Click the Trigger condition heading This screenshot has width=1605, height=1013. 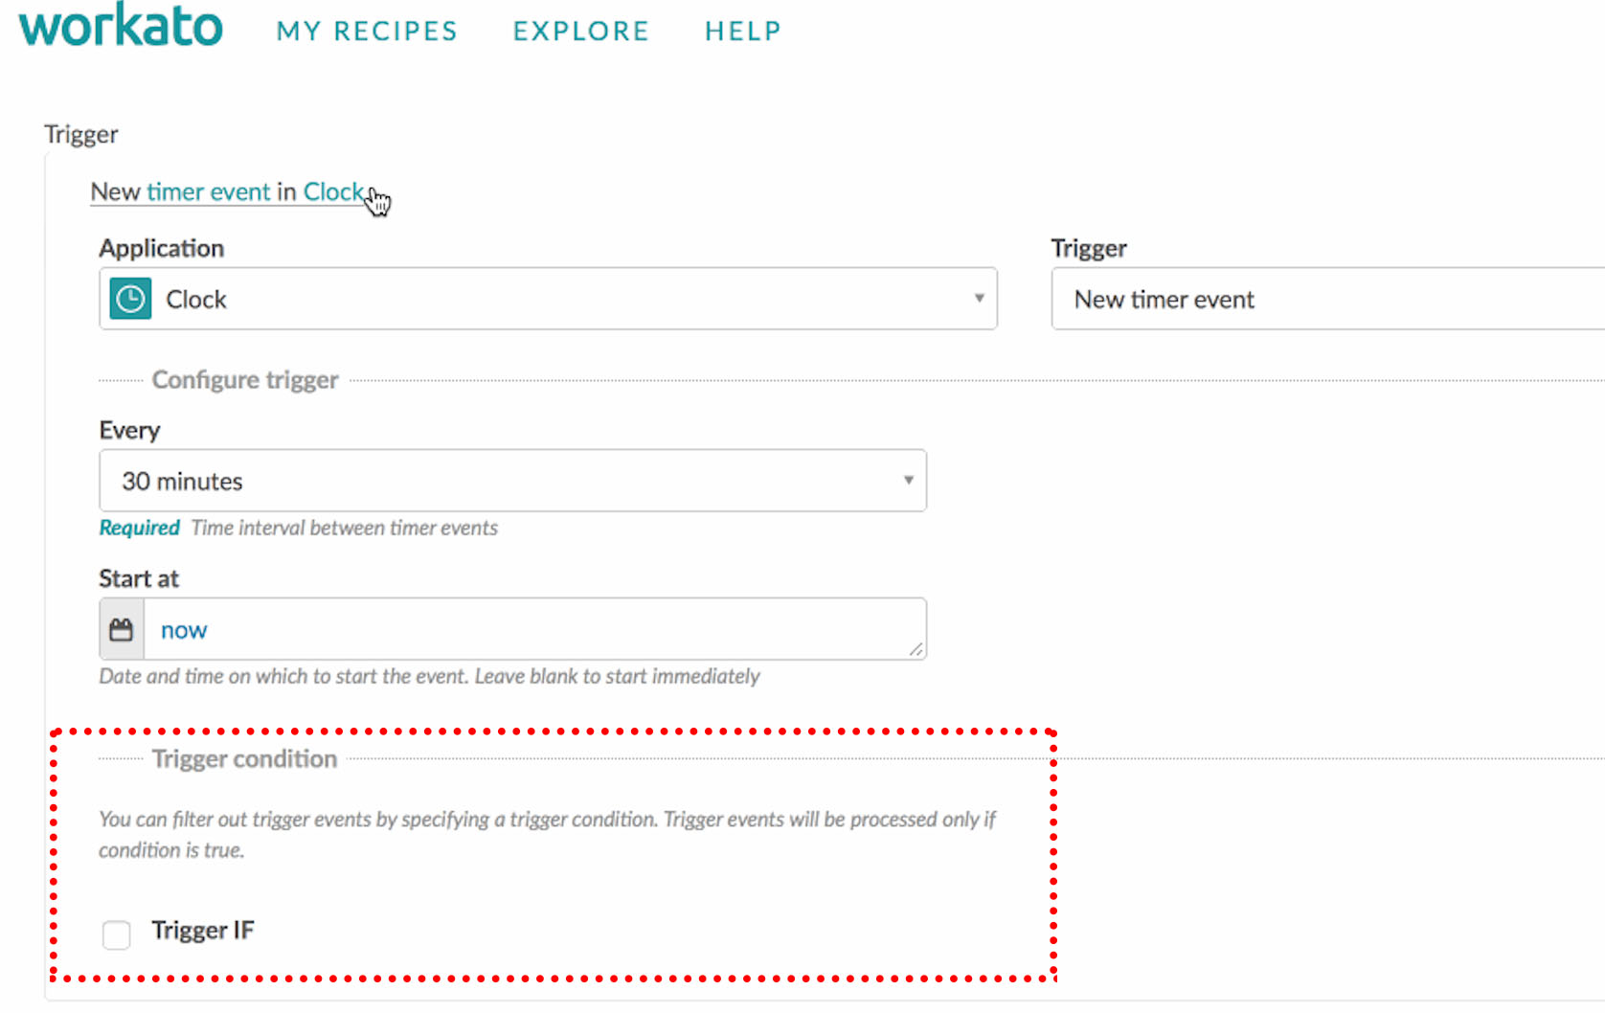click(244, 759)
